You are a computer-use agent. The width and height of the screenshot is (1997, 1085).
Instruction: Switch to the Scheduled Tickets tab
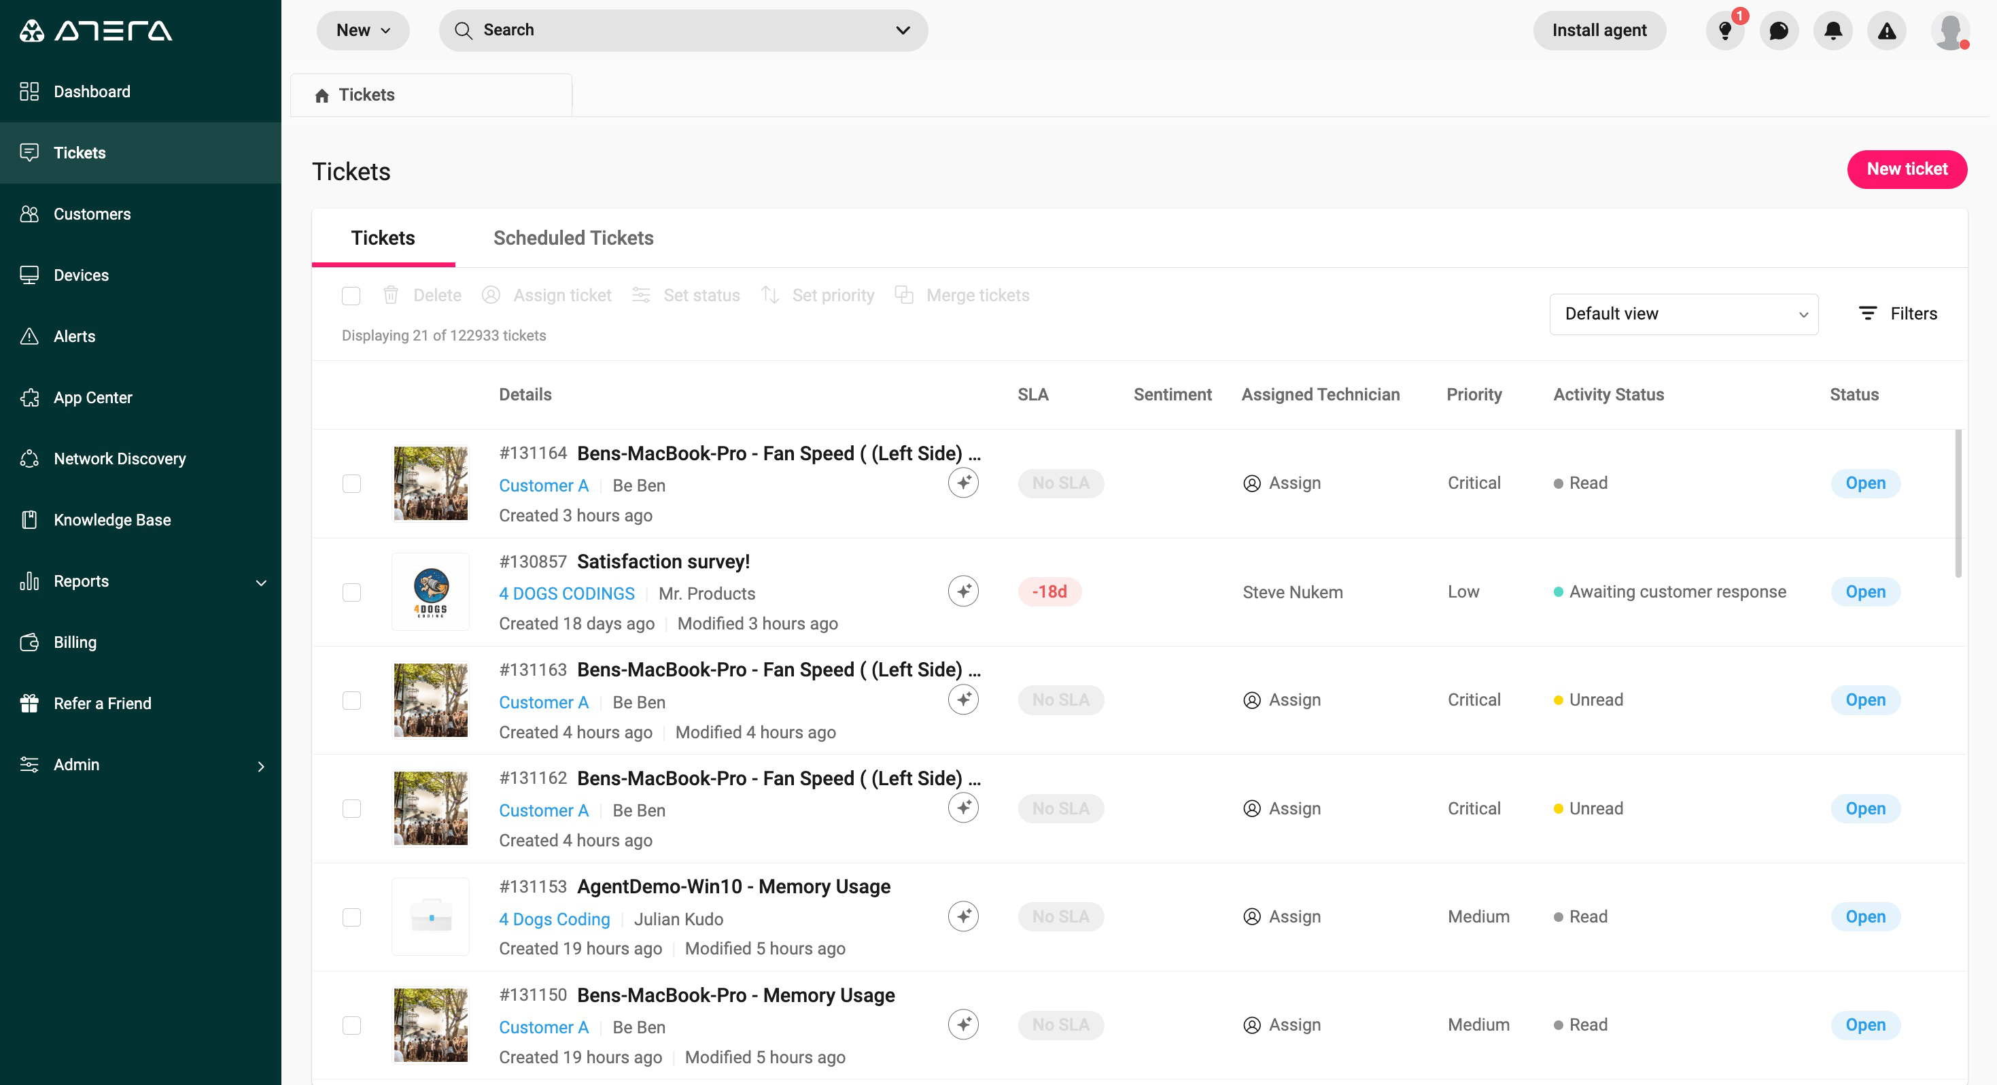coord(573,237)
